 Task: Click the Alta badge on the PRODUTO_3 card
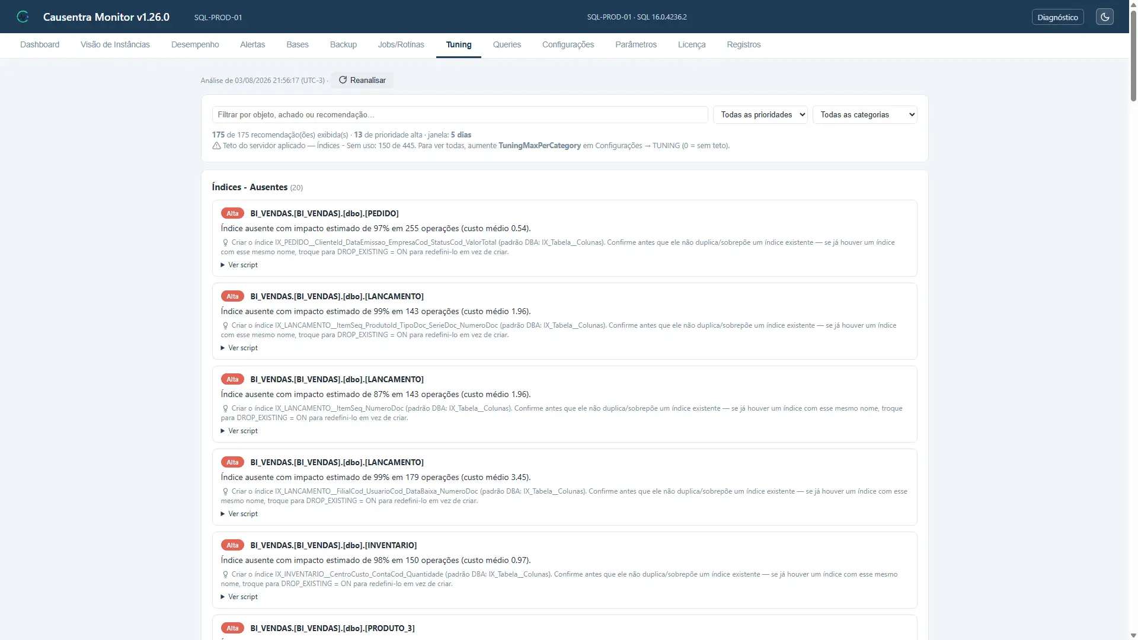coord(232,628)
